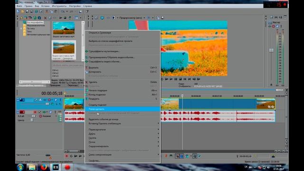The width and height of the screenshot is (304, 171).
Task: Adjust the audio track Центр pan slider
Action: pyautogui.click(x=32, y=120)
